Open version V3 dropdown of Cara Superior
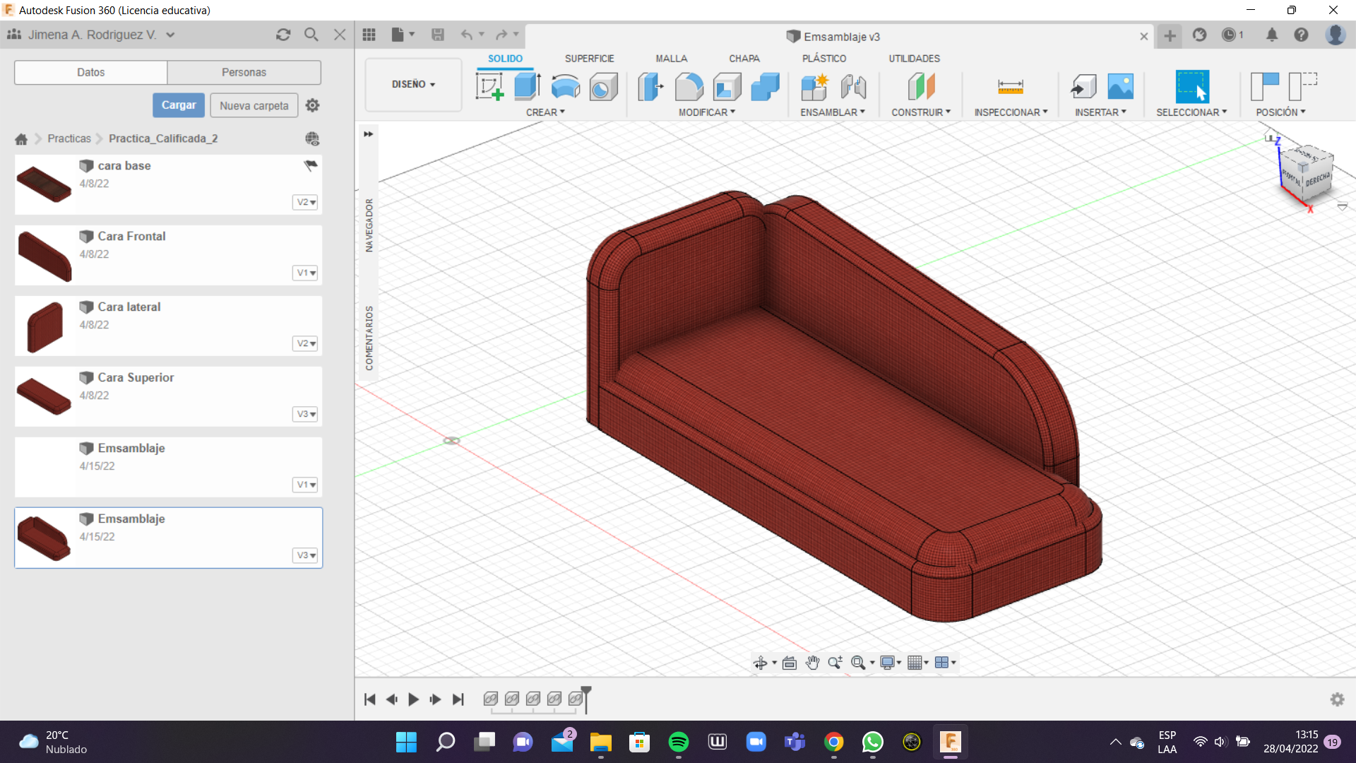 [x=305, y=414]
